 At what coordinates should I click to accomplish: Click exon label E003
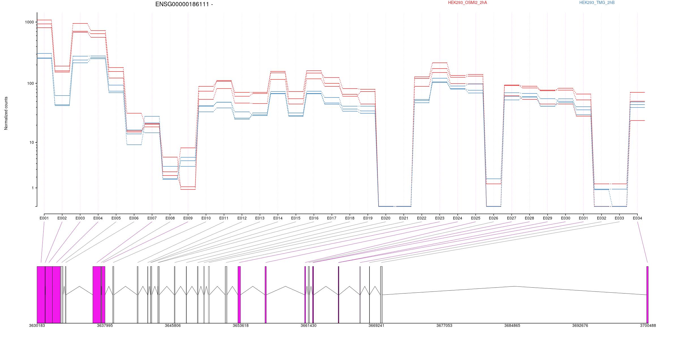click(80, 218)
